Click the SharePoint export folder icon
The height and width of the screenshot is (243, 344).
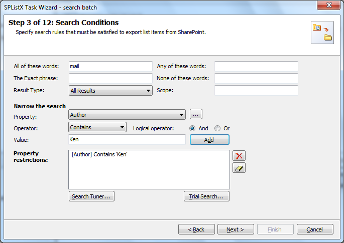click(322, 33)
